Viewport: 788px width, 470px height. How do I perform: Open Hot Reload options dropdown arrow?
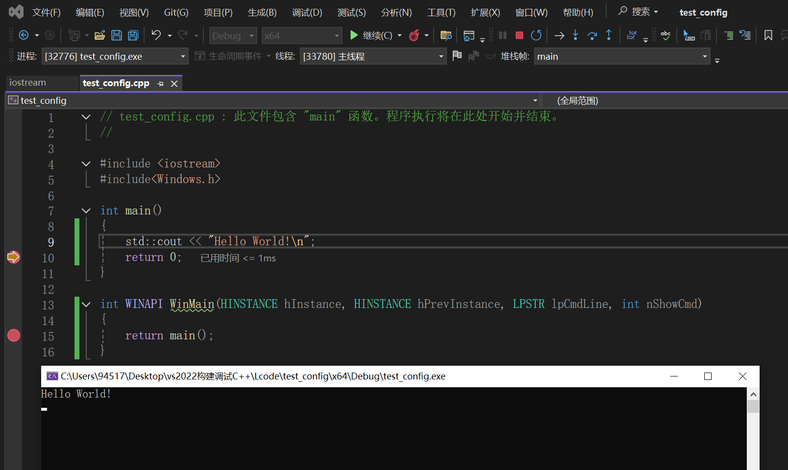click(426, 35)
